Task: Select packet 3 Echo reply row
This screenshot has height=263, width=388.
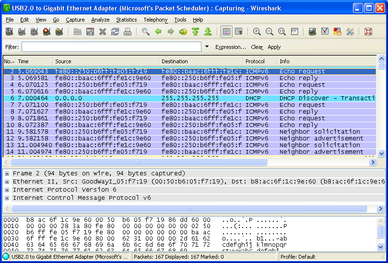Action: 189,78
